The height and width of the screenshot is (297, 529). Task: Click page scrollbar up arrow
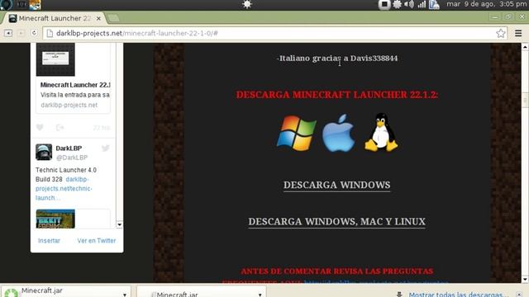coord(525,47)
